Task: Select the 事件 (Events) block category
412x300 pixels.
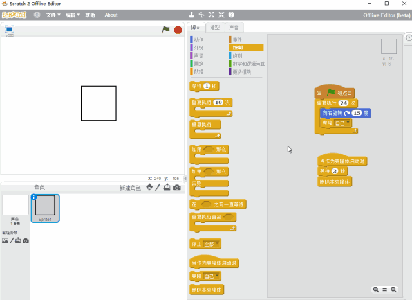Action: (237, 40)
